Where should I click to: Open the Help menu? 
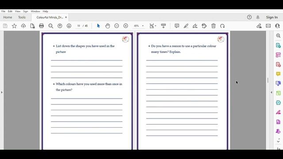point(45,11)
